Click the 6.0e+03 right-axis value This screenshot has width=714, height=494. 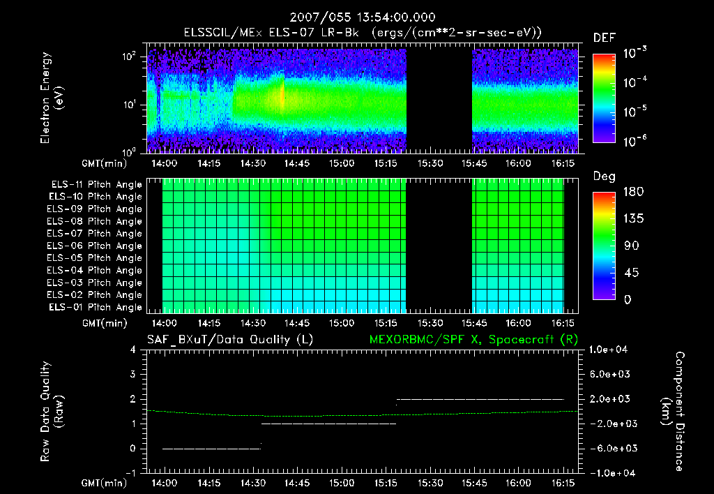(610, 375)
